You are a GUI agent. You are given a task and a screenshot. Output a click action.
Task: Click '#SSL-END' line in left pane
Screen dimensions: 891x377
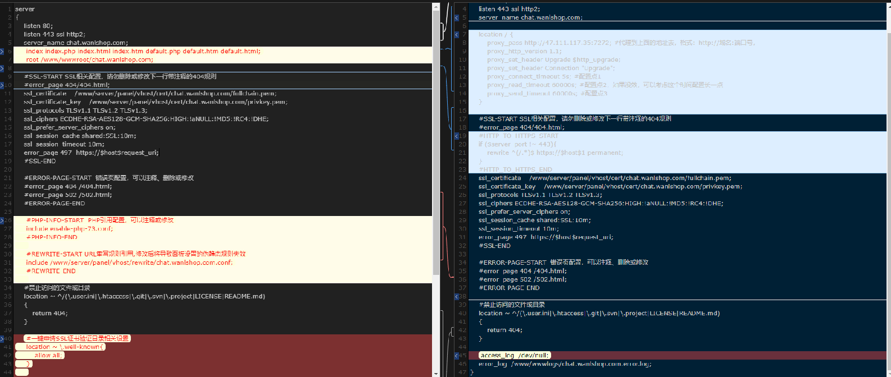pos(40,161)
